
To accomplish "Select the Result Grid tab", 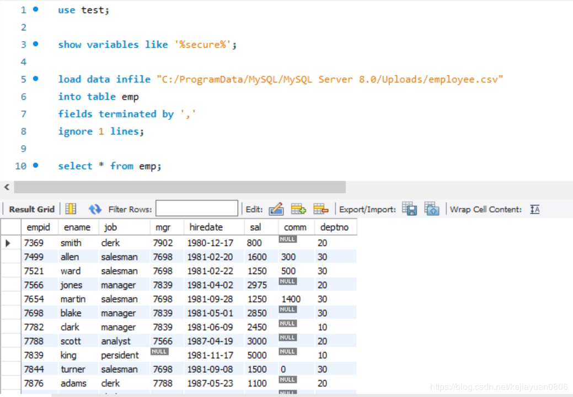I will (x=30, y=209).
